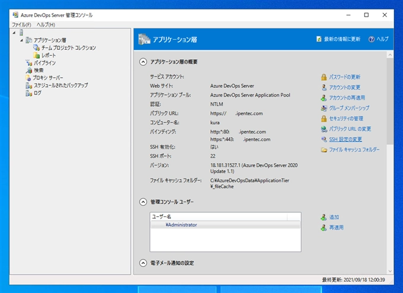Click the Azure DevOps app icon in title bar
This screenshot has height=293, width=403.
[x=15, y=15]
